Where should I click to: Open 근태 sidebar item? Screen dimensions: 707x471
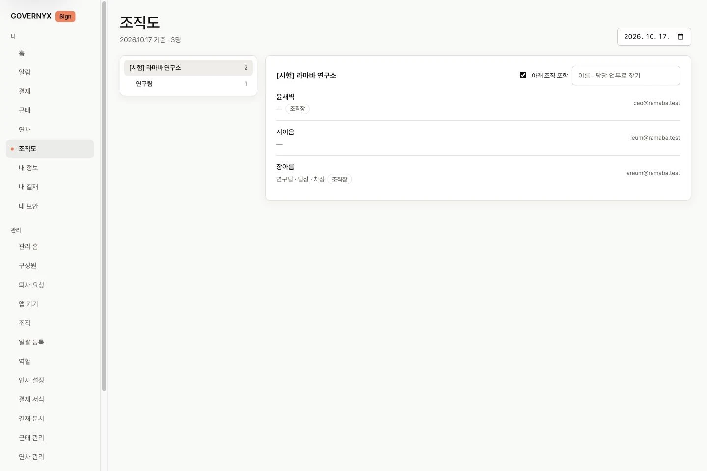(50, 110)
